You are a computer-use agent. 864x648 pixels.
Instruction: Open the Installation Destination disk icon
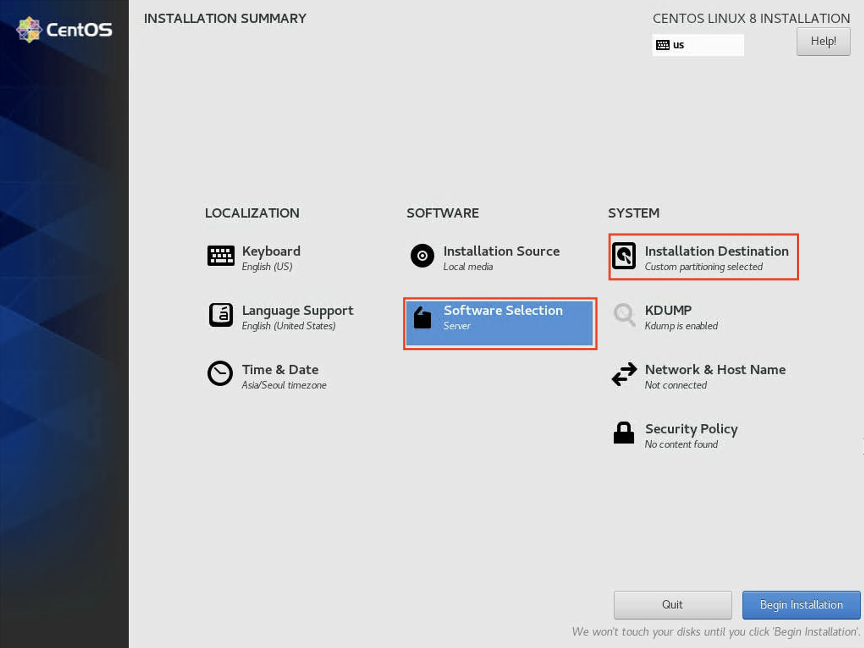pyautogui.click(x=624, y=256)
